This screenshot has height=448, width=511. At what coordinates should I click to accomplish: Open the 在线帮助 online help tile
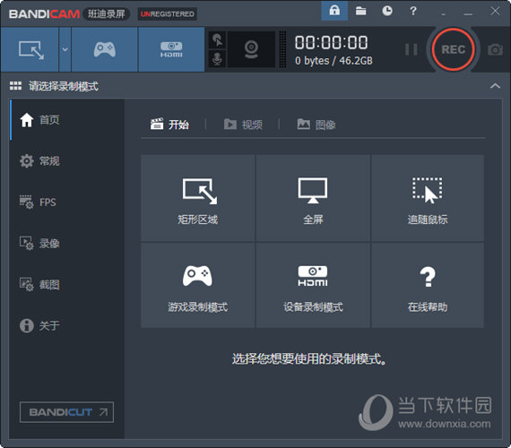click(428, 285)
